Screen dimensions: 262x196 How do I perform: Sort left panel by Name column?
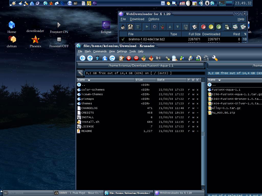pos(106,80)
